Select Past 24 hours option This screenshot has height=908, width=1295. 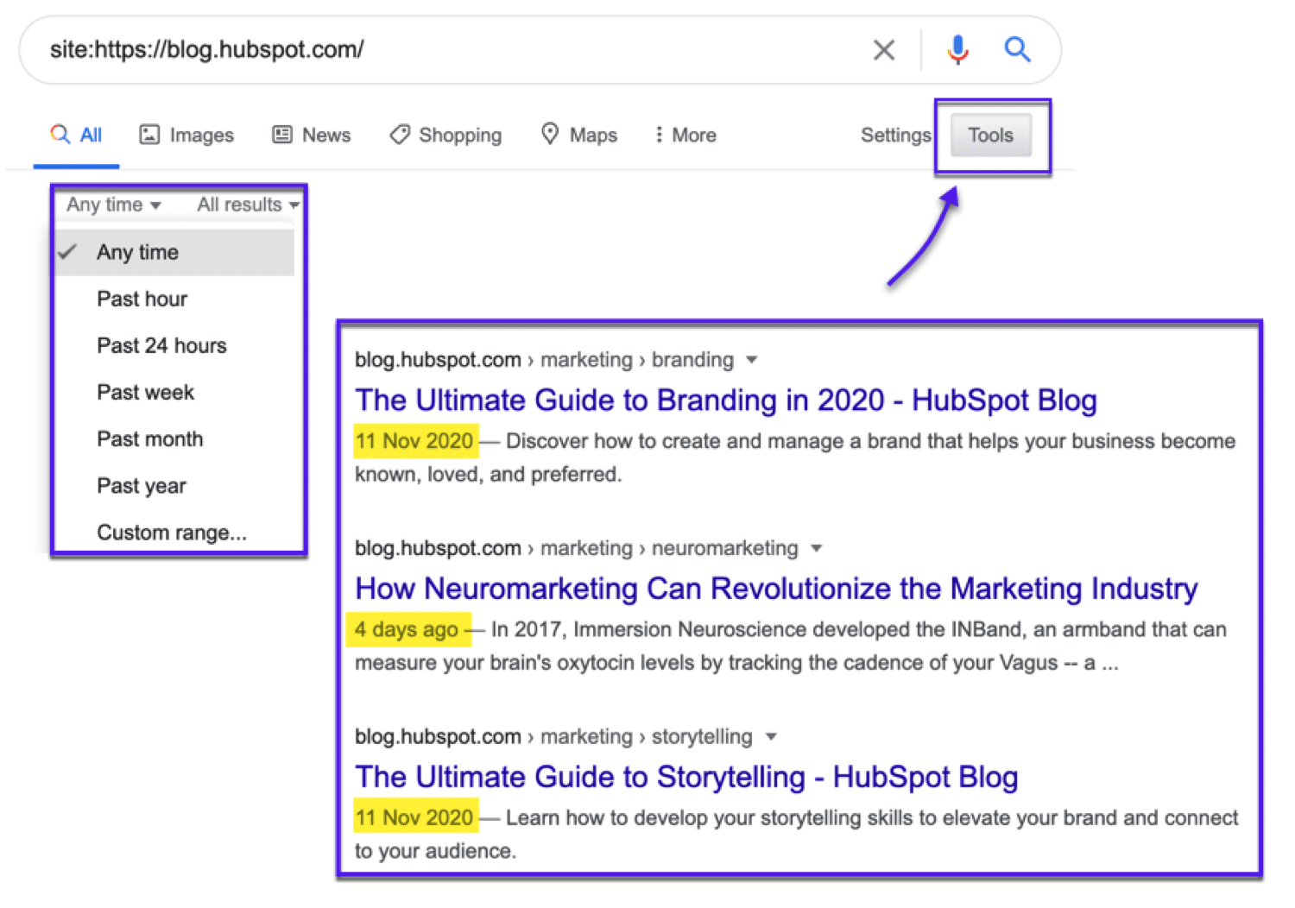coord(161,345)
